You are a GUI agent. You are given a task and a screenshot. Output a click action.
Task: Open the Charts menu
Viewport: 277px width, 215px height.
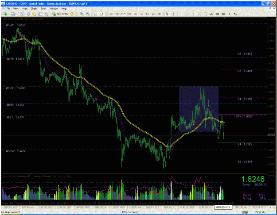pos(34,8)
